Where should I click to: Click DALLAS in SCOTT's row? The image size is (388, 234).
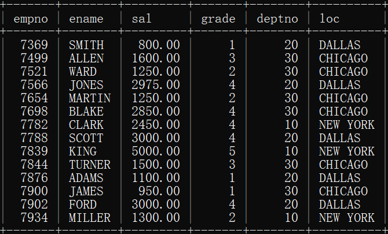340,138
